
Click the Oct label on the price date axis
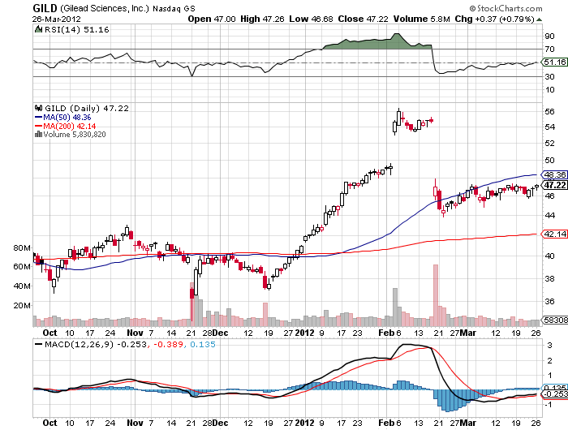pos(50,333)
